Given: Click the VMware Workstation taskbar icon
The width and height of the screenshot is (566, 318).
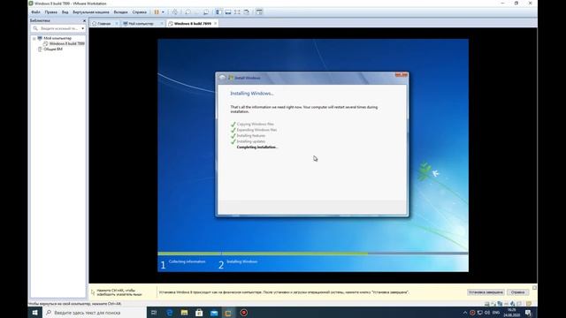Looking at the screenshot, I should [x=228, y=313].
